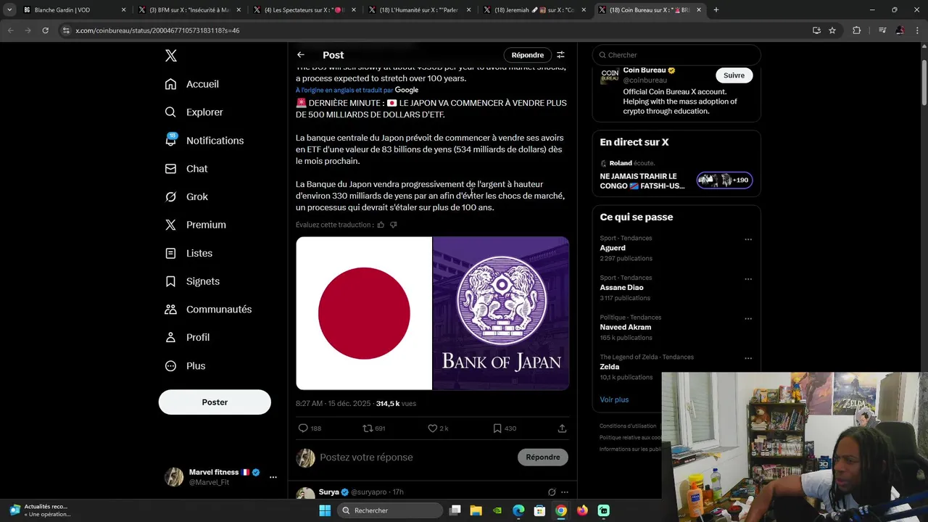This screenshot has width=928, height=522.
Task: Open Chat messages in sidebar
Action: [x=186, y=169]
